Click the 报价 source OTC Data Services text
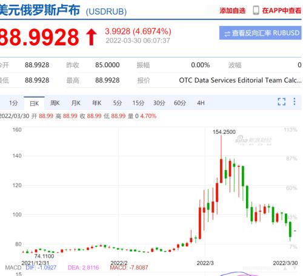 240,80
